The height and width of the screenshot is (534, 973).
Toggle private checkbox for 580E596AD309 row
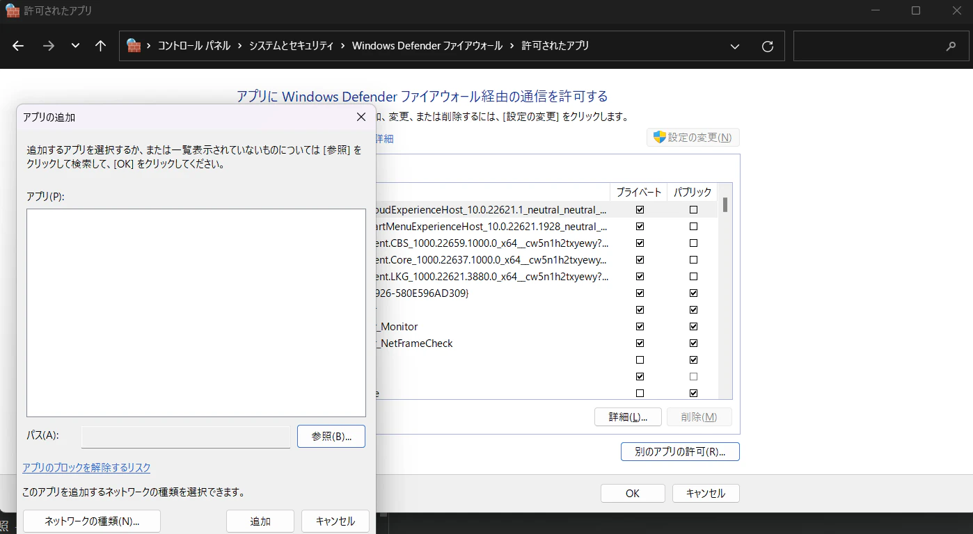[x=640, y=293]
